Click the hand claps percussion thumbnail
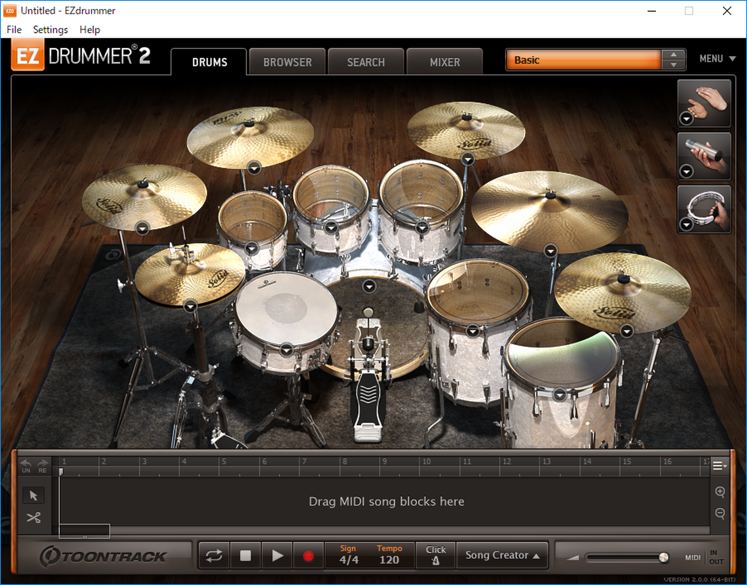Screen dimensions: 747x585 click(x=704, y=103)
